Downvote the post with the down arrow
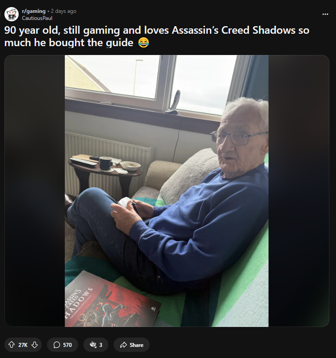Screen dimensions: 336x358 [35, 345]
